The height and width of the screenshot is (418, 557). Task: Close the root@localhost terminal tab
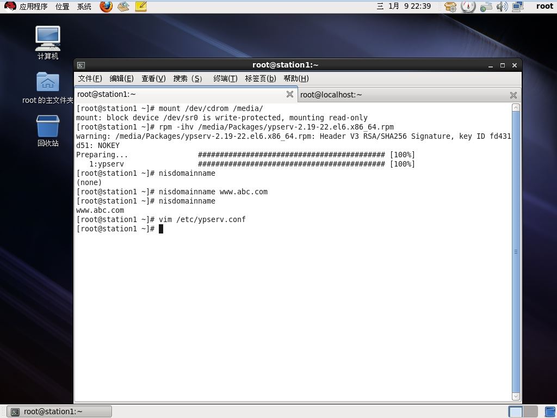513,95
